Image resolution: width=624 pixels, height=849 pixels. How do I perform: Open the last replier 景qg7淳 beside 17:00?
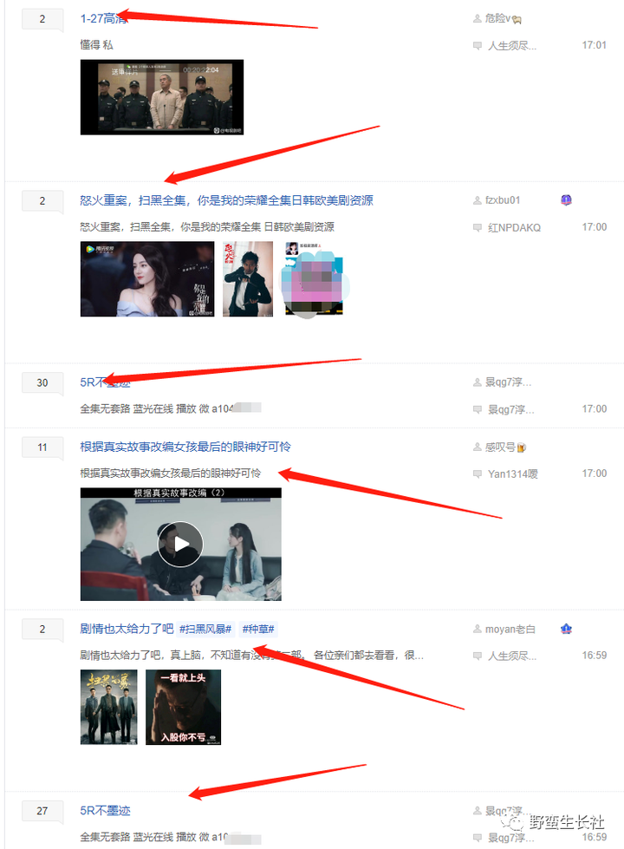[510, 409]
